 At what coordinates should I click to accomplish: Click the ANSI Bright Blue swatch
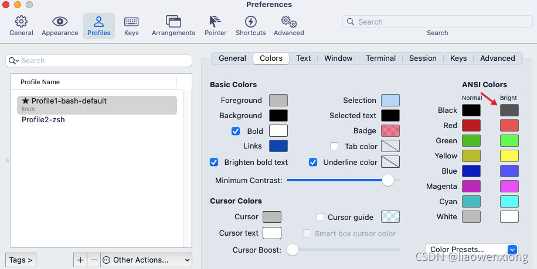pos(509,171)
